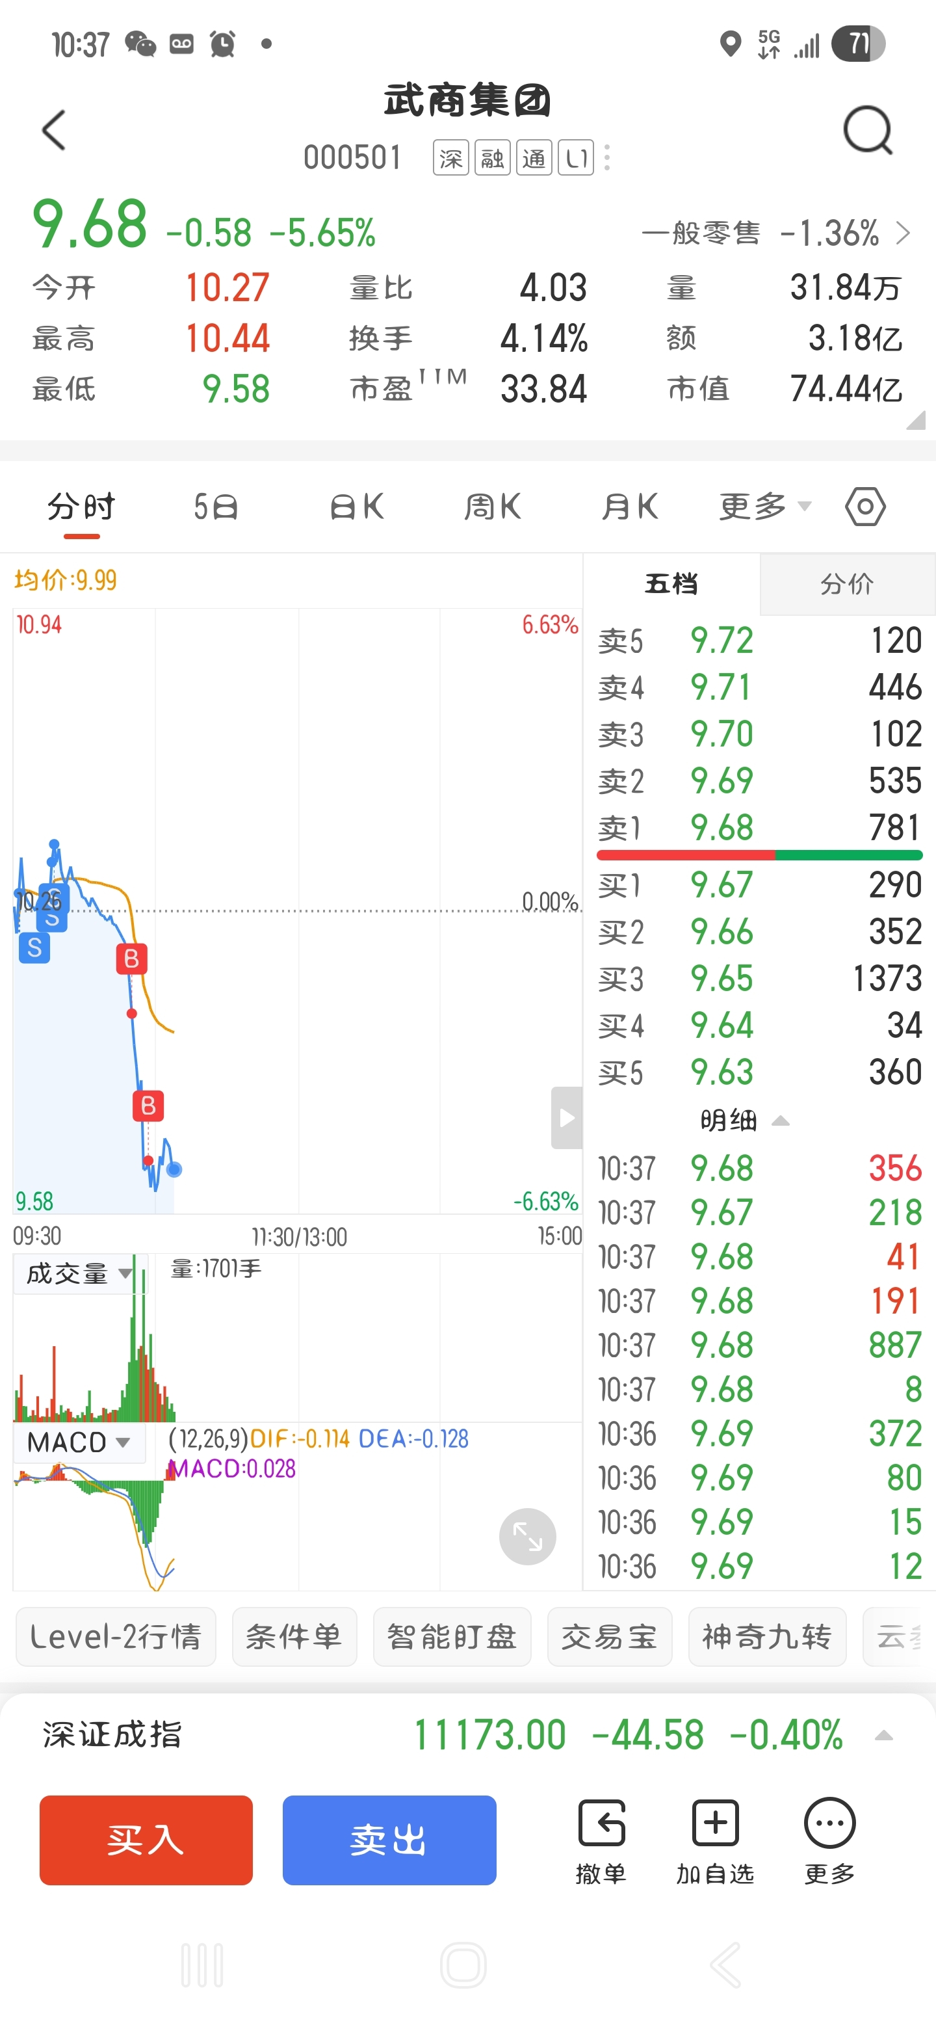Select 卖5 price 9.72 row

click(760, 641)
